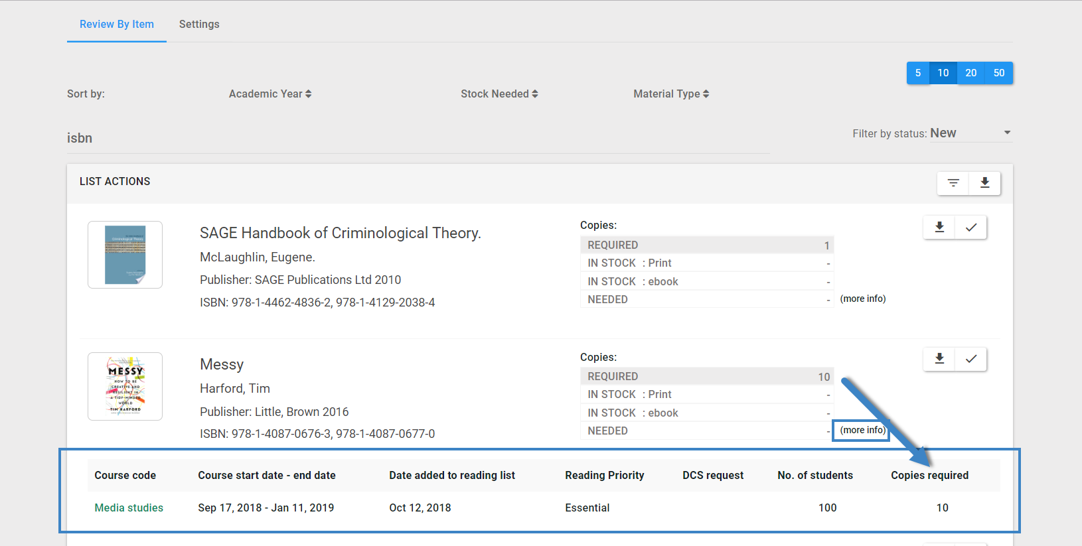Select author name Harford, Tim

235,388
